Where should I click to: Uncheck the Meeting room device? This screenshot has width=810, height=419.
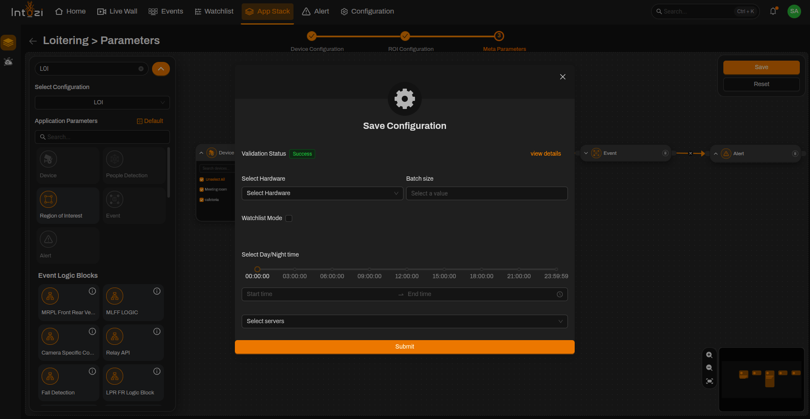(x=202, y=190)
